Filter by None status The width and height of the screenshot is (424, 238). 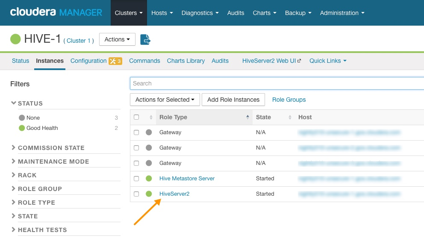point(33,118)
